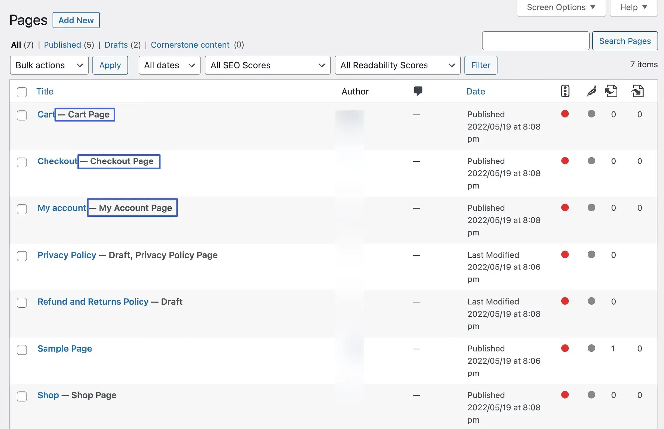Click the readability score icon for Checkout
Screen dimensions: 664x429
pyautogui.click(x=591, y=160)
